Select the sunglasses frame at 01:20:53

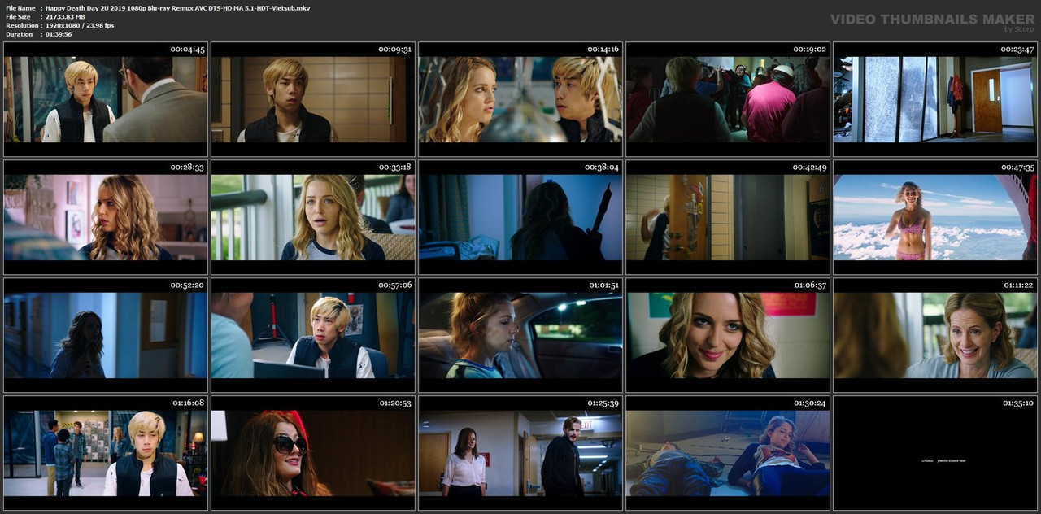[313, 453]
